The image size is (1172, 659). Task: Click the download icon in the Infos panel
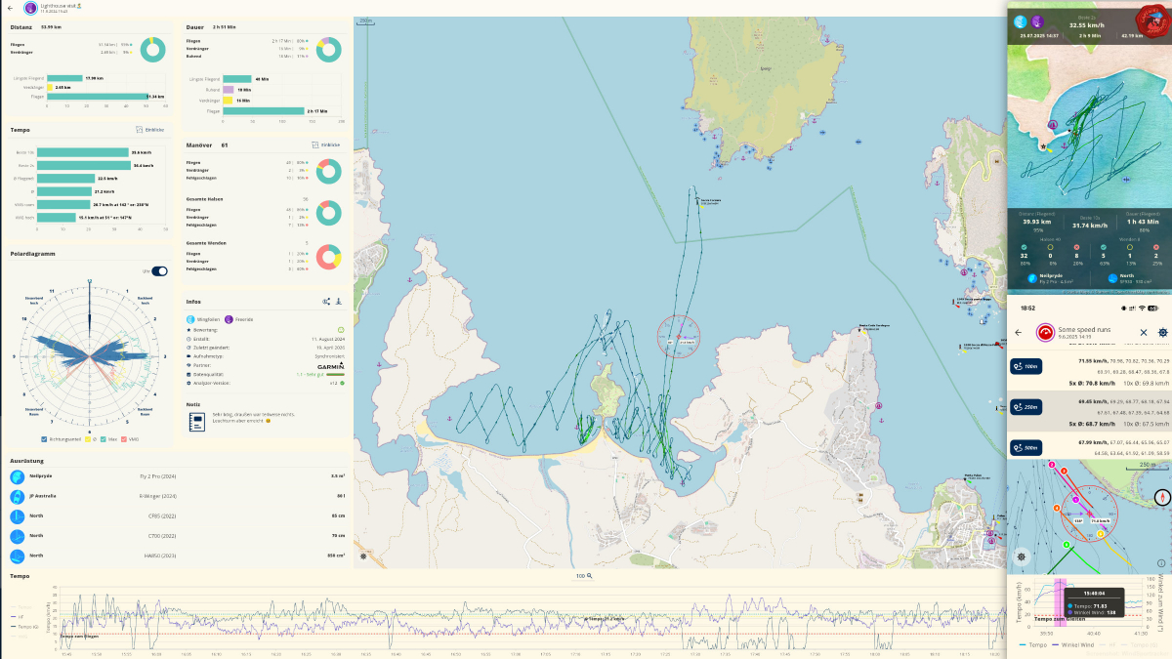[x=339, y=302]
